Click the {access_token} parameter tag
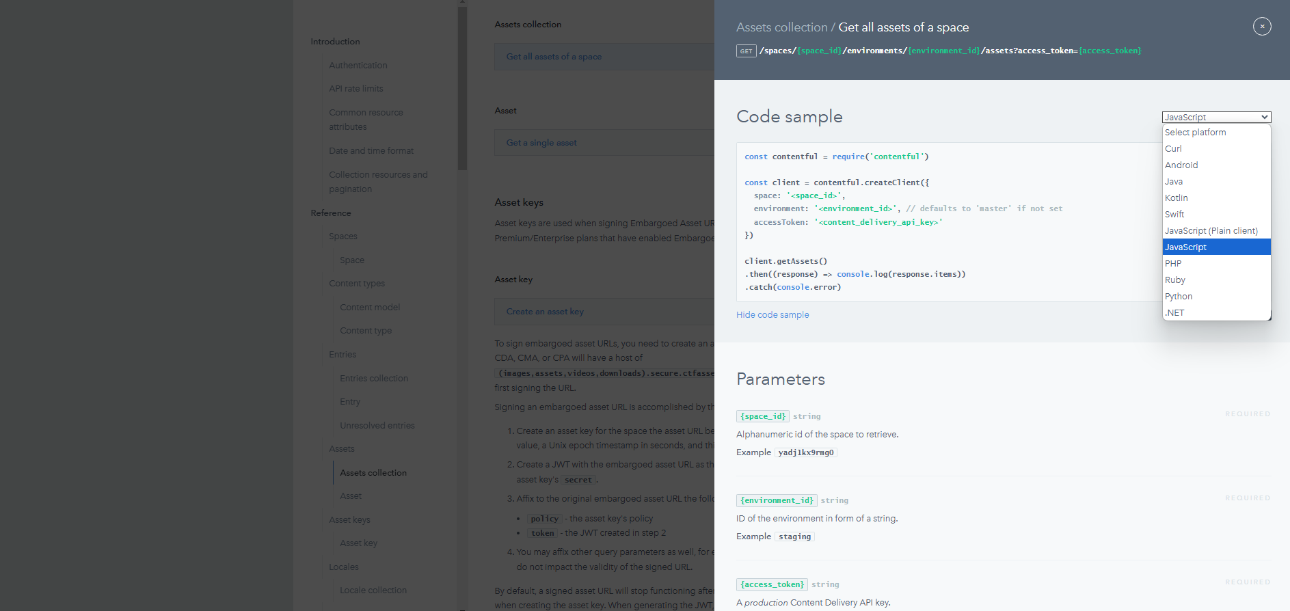Image resolution: width=1290 pixels, height=611 pixels. click(x=772, y=584)
